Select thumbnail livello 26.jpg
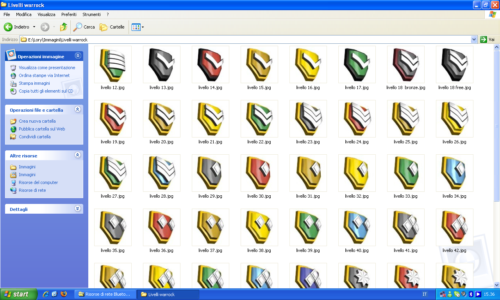This screenshot has height=300, width=500. coord(455,119)
